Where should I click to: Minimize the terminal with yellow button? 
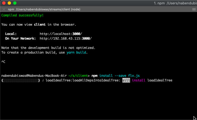(9, 3)
